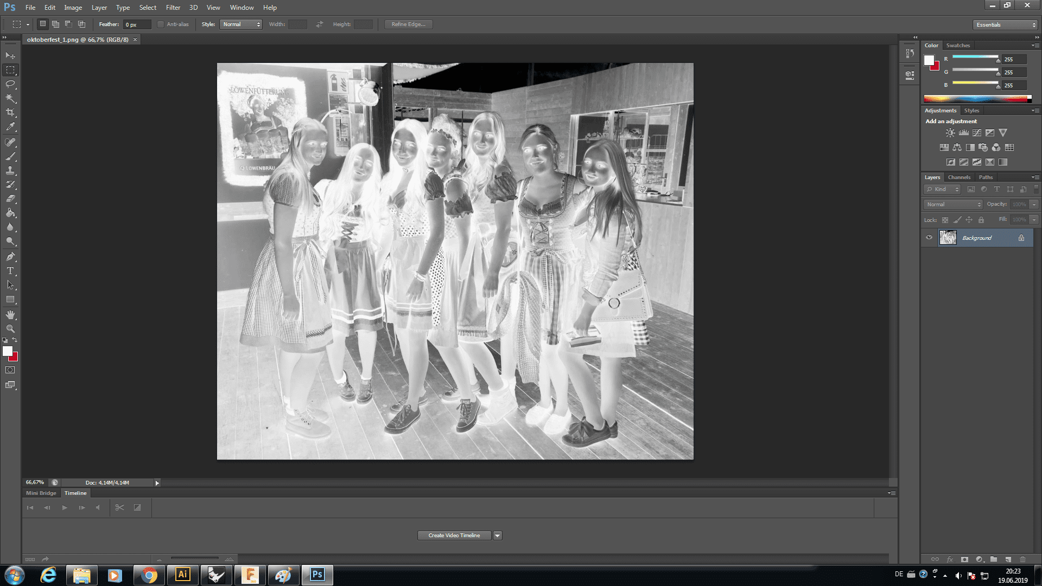Open the layer blend mode dropdown
This screenshot has width=1042, height=586.
tap(954, 205)
